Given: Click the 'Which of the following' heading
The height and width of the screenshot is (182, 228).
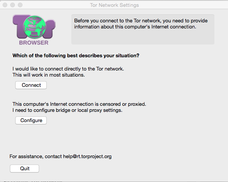Looking at the screenshot, I should tap(76, 56).
